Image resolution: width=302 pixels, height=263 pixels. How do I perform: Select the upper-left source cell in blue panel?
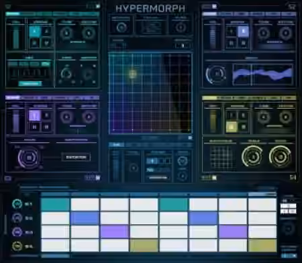tap(232, 32)
